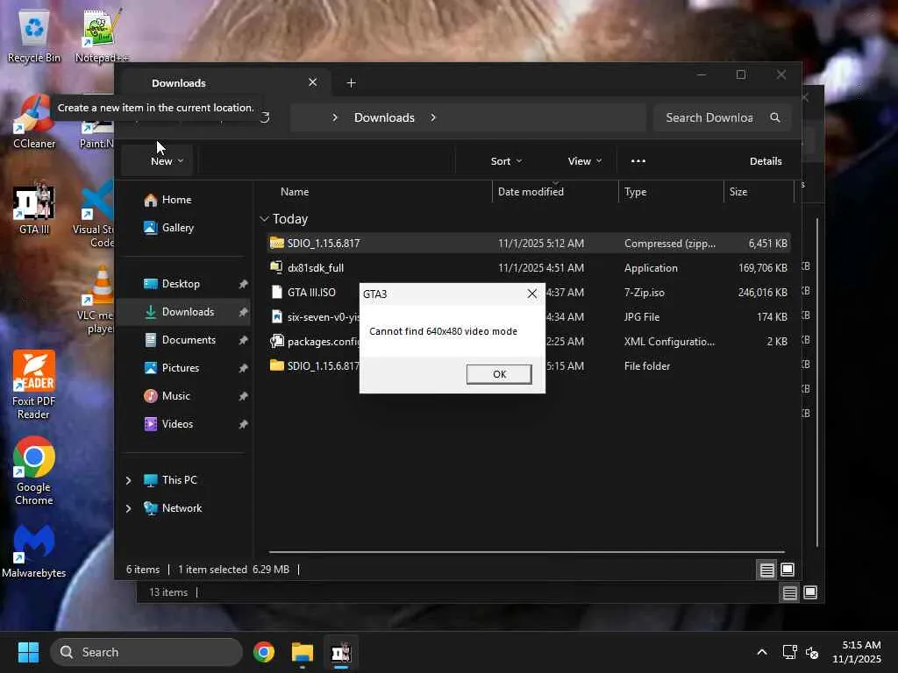898x673 pixels.
Task: Select Network in the navigation pane
Action: (182, 508)
